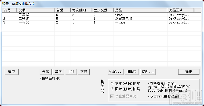Click the 奖品 column header
The image size is (204, 106).
pos(140,10)
